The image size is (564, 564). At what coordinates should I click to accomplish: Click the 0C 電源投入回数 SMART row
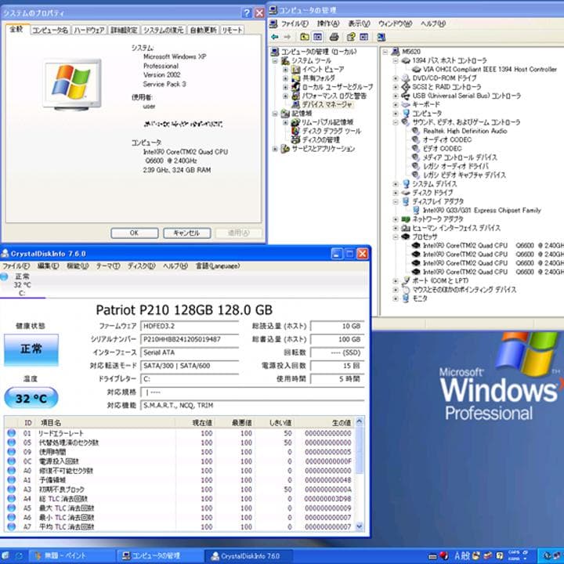[x=180, y=461]
